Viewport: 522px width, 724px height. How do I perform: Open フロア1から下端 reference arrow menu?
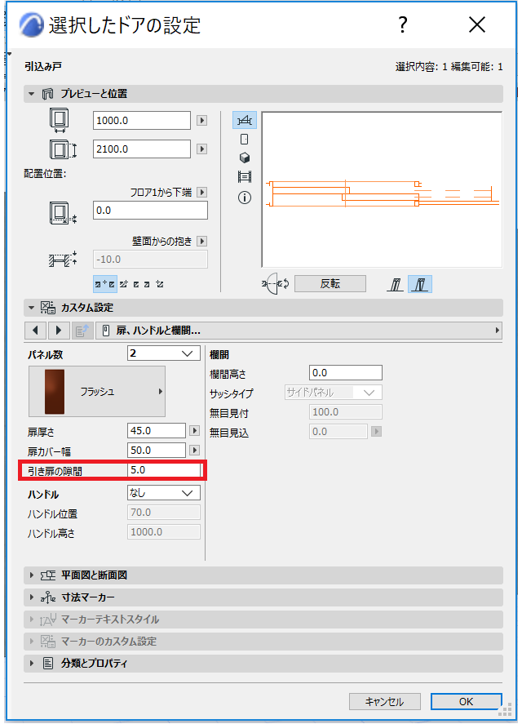[202, 192]
